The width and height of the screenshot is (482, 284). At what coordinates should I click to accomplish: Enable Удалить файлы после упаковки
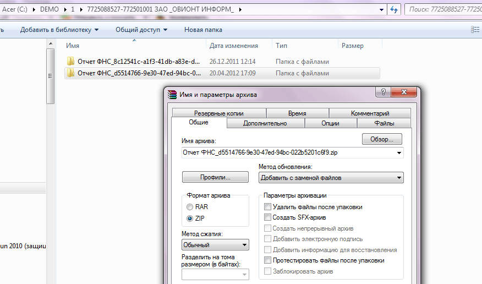(268, 207)
